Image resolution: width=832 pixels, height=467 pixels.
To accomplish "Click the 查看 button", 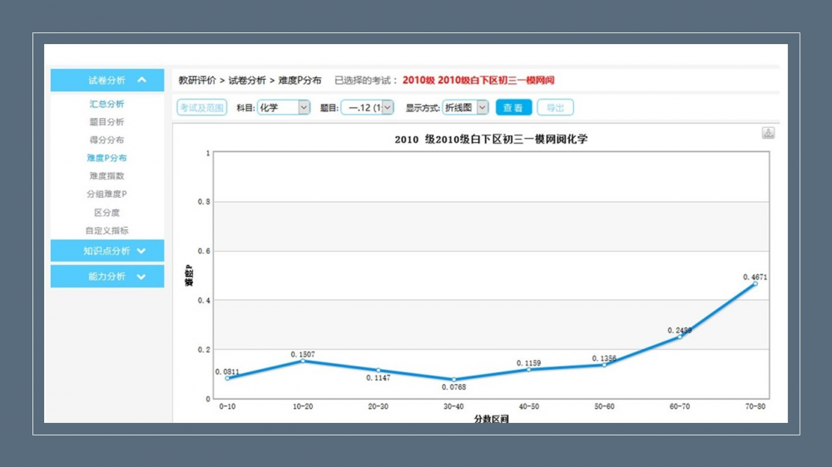I will coord(513,107).
